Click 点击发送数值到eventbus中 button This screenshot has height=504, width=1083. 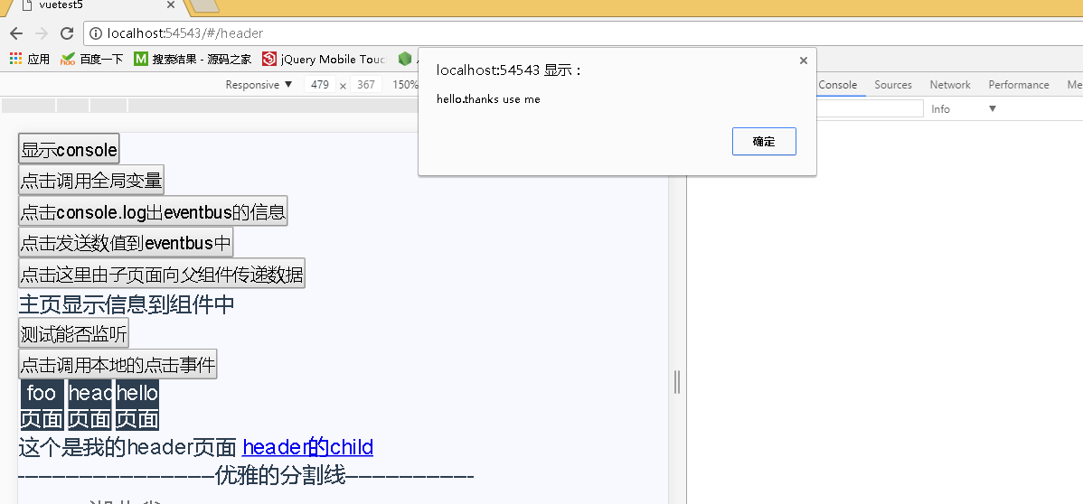pos(126,242)
